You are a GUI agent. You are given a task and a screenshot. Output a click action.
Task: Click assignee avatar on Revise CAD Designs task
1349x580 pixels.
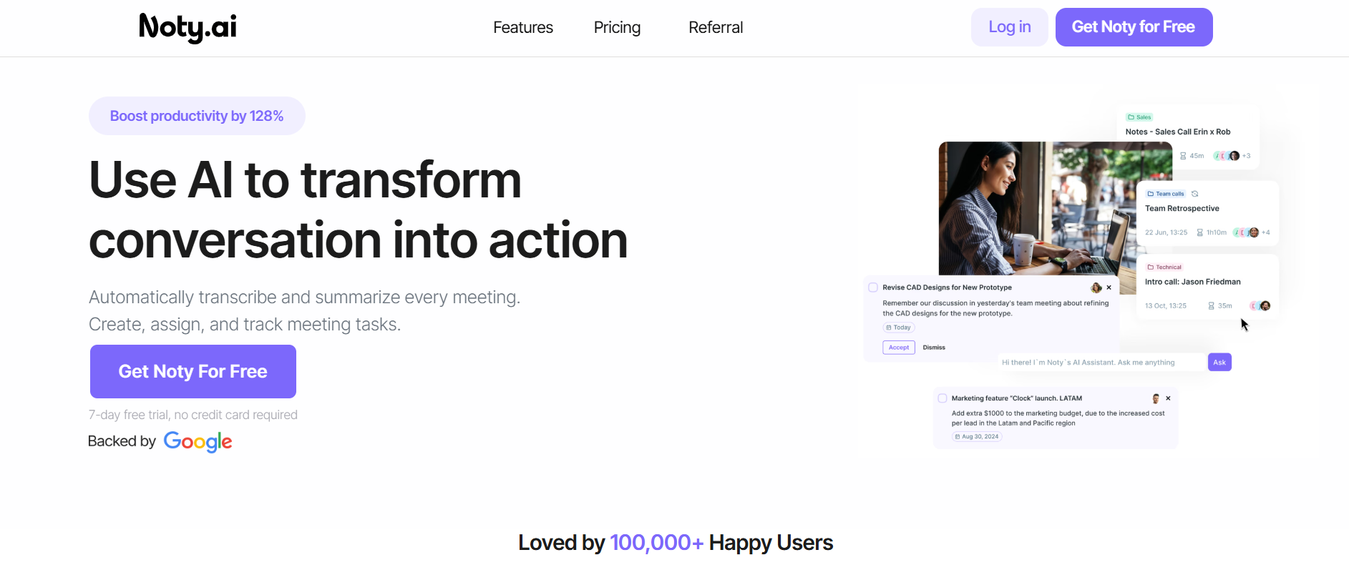pyautogui.click(x=1096, y=287)
